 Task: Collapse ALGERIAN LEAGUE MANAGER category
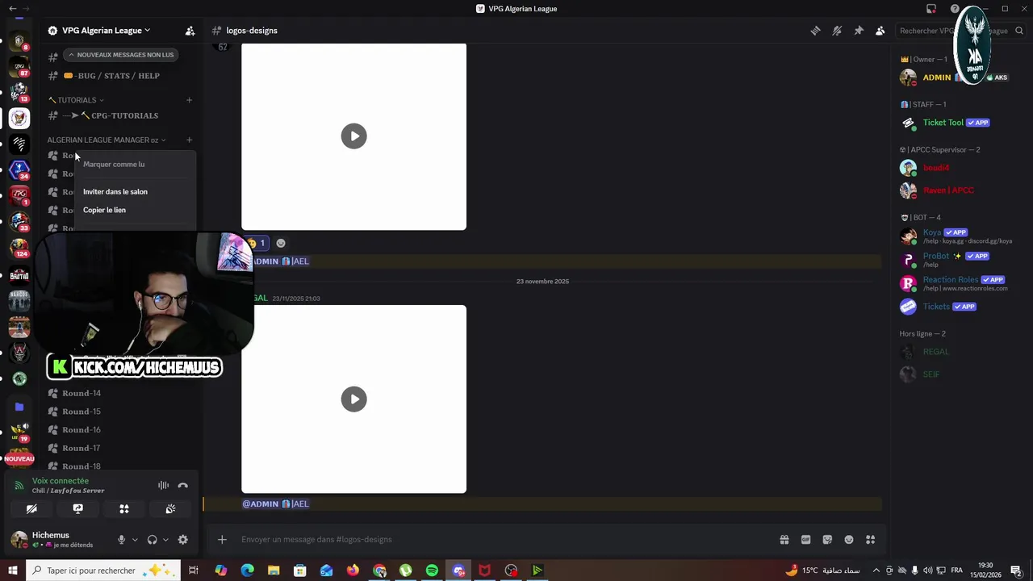pyautogui.click(x=107, y=140)
